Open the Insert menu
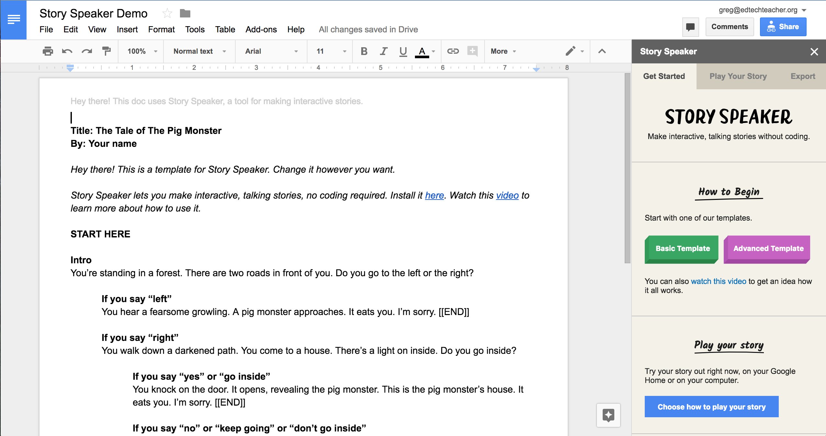The image size is (826, 436). point(127,29)
